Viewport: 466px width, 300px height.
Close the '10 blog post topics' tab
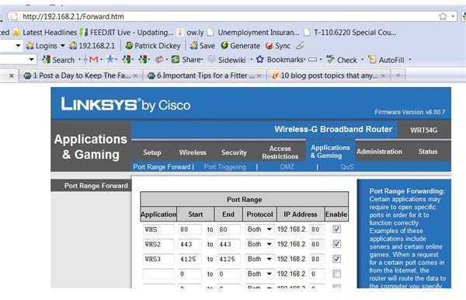[x=383, y=76]
